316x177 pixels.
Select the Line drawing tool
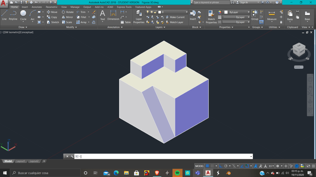click(4, 15)
